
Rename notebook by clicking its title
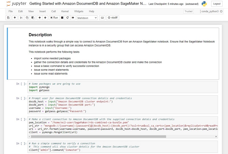(x=88, y=4)
